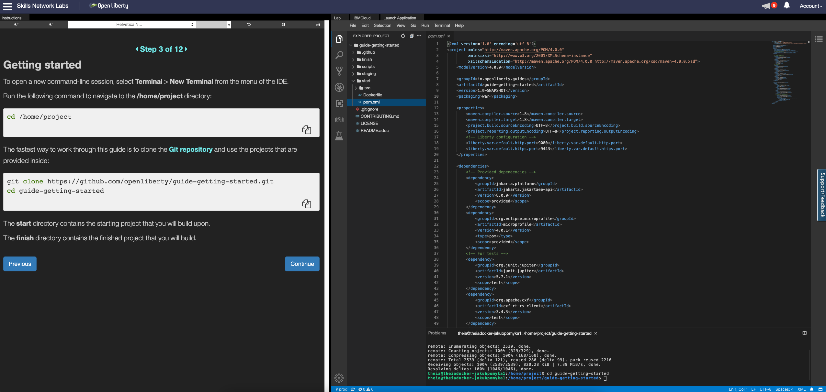
Task: Toggle the terminal panel maximize icon
Action: (804, 333)
